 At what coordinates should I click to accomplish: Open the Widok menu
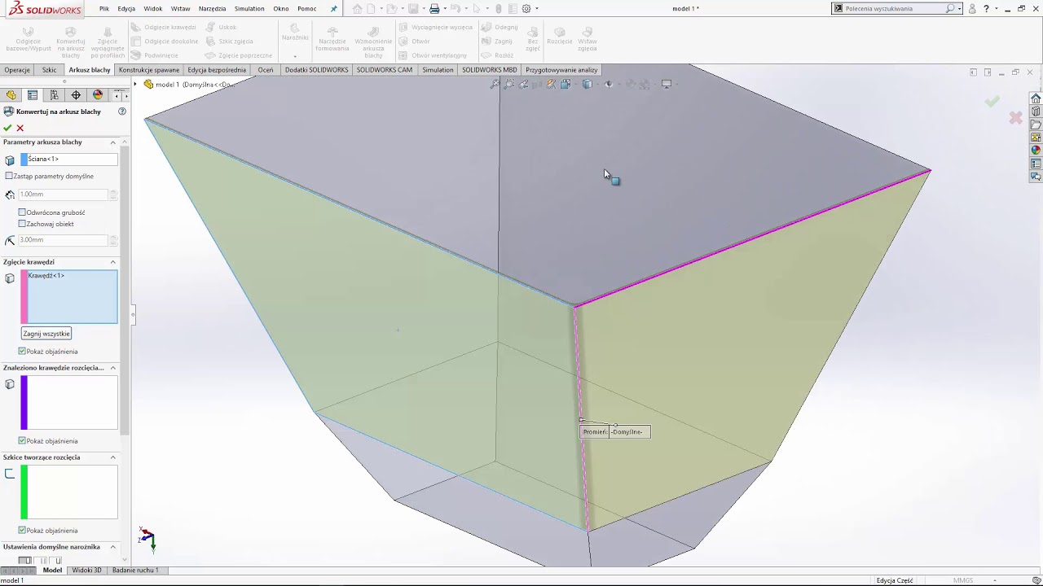pos(153,9)
